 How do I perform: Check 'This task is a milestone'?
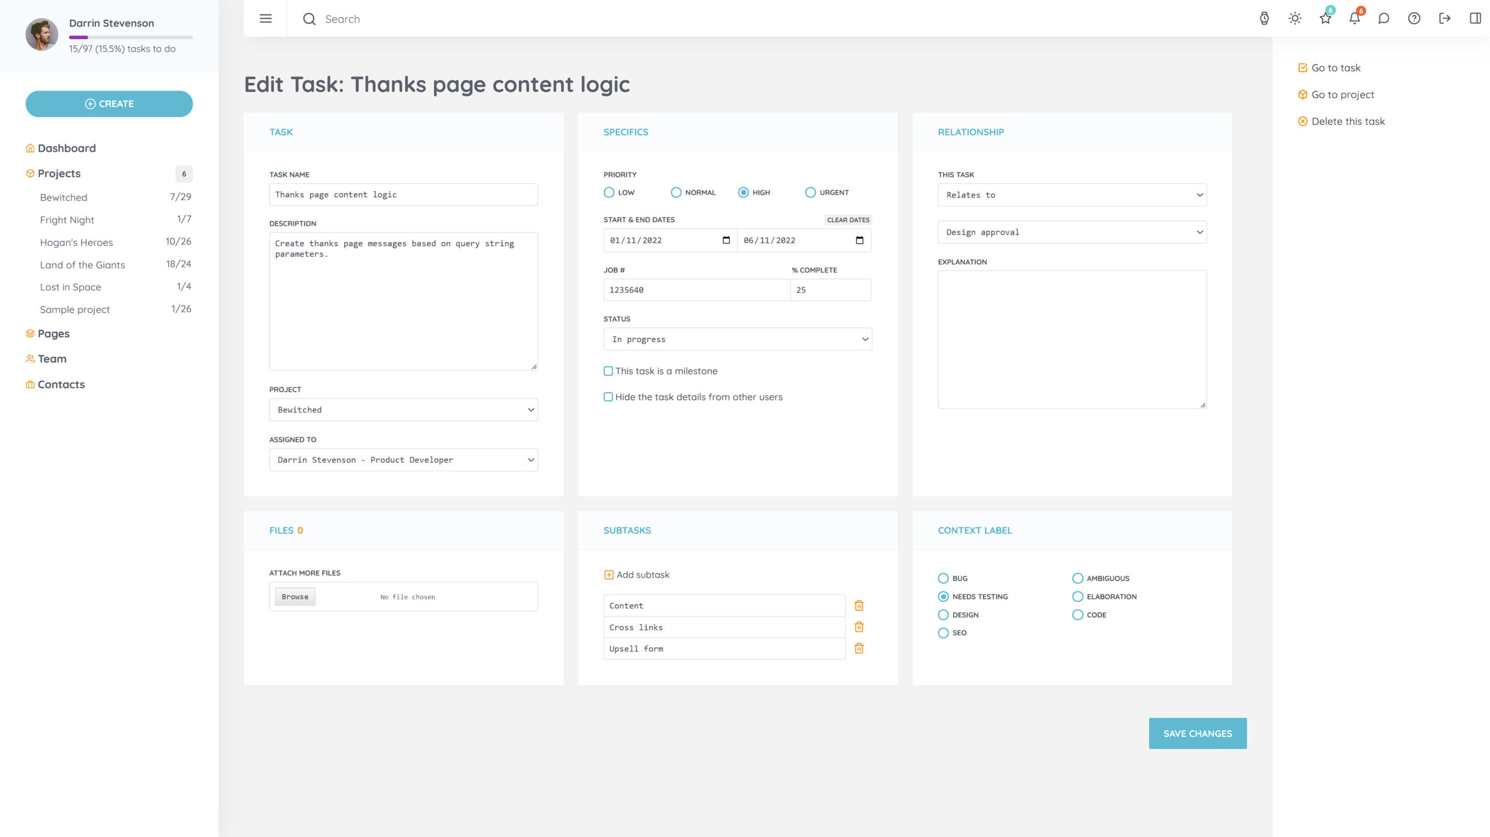point(608,371)
